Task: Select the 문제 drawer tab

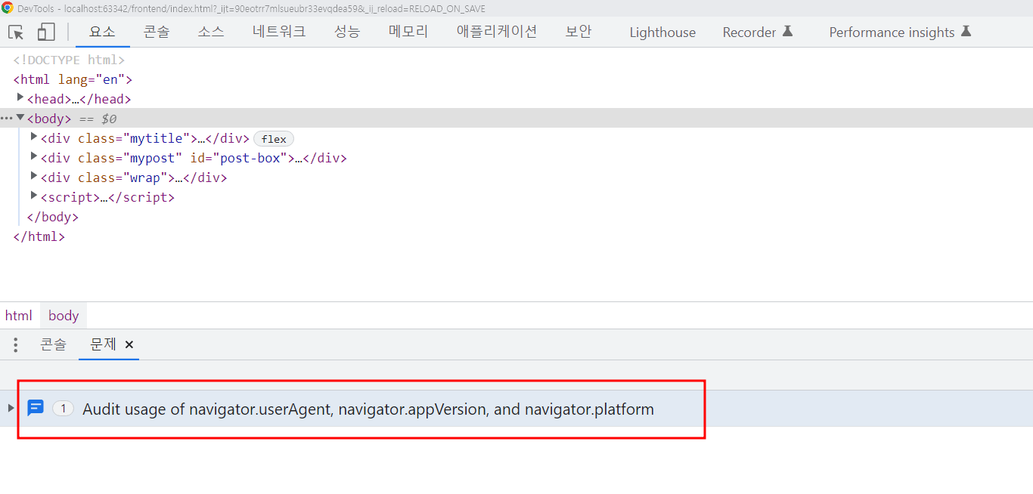Action: click(103, 344)
